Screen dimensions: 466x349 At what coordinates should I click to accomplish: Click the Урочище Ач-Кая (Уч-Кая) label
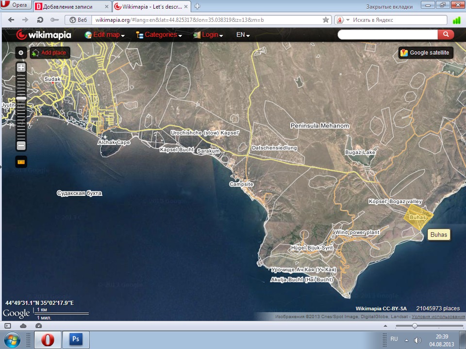point(304,270)
